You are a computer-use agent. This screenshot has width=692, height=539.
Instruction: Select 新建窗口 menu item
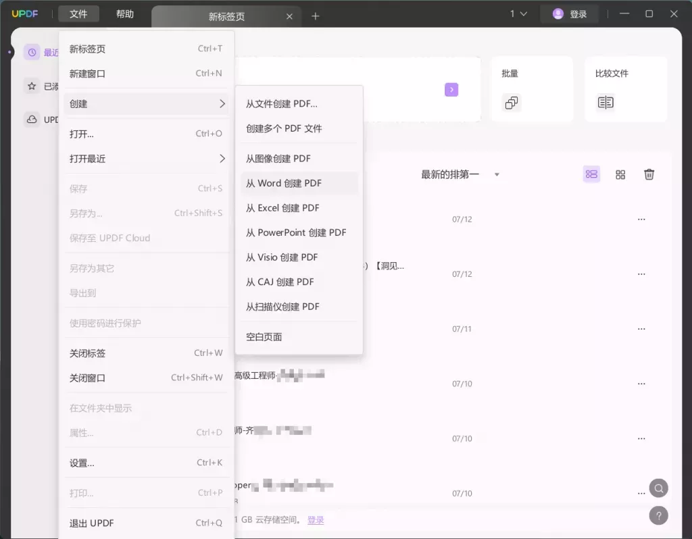point(146,74)
